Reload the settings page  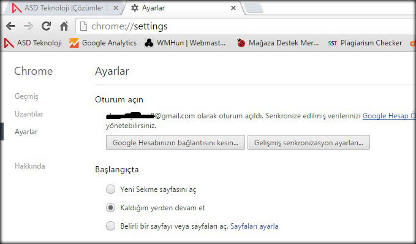[x=46, y=26]
